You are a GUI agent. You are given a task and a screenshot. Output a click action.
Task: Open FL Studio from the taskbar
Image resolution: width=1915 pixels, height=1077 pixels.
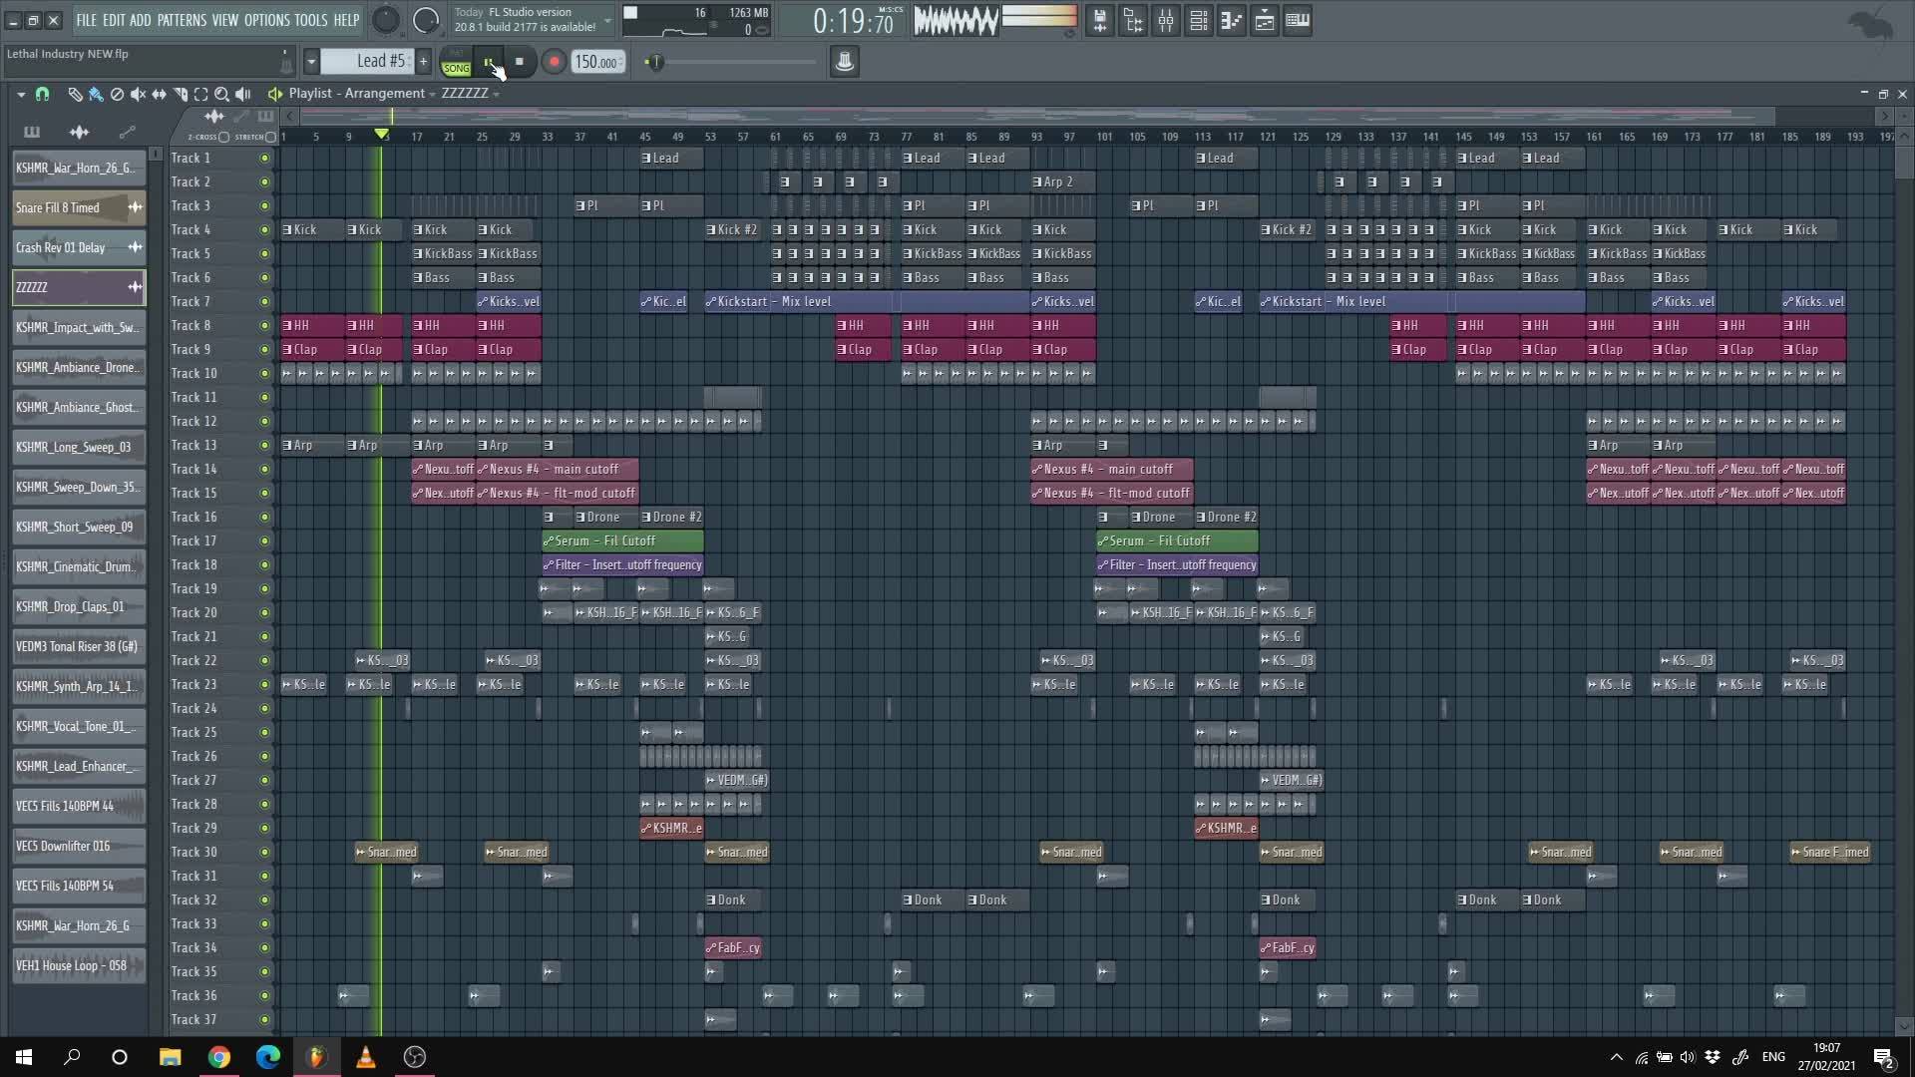click(x=316, y=1057)
